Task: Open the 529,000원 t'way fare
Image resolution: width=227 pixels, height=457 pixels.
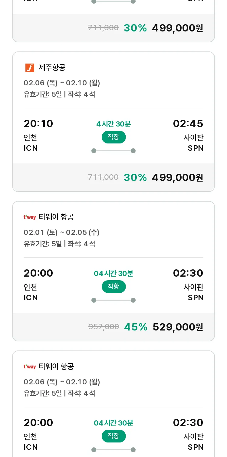Action: [x=178, y=327]
